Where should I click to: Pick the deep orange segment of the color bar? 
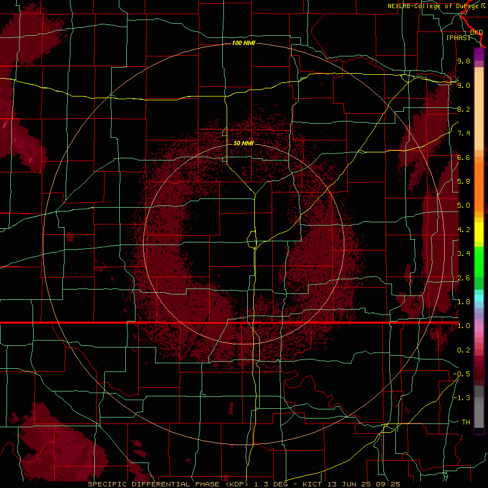479,188
